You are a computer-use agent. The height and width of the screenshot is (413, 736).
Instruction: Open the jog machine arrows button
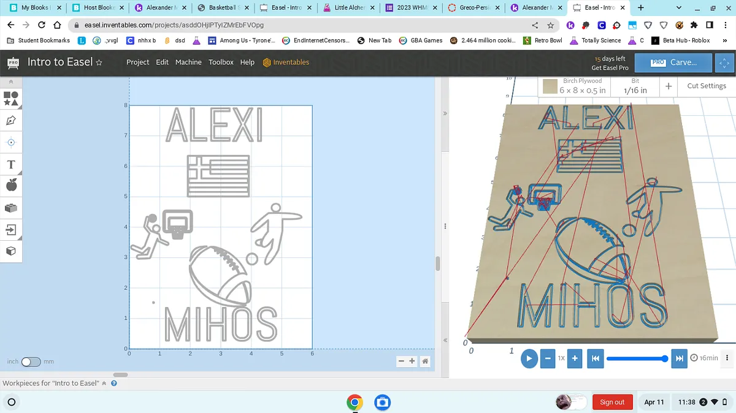[725, 63]
